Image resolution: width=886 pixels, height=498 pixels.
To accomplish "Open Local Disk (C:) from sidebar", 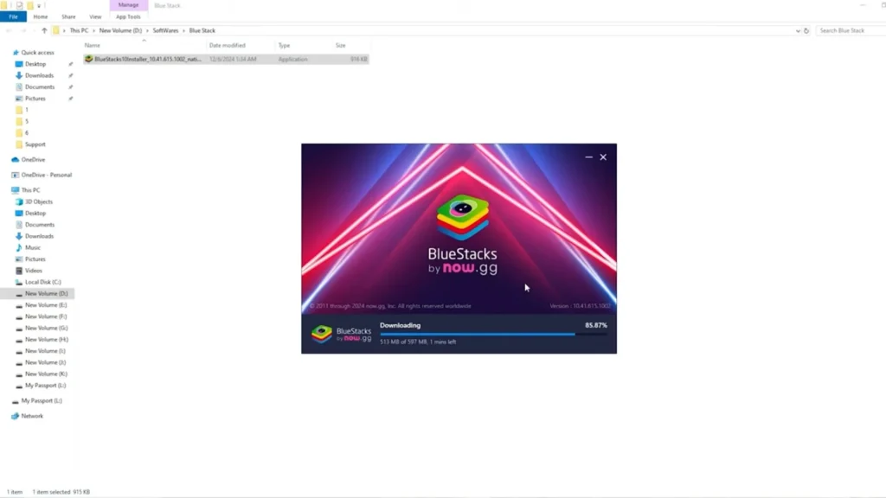I will pos(42,282).
